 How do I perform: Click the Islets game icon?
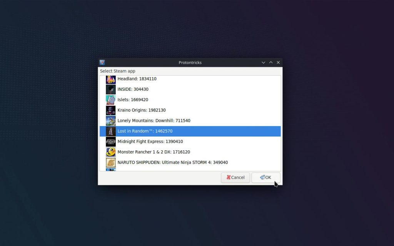(111, 100)
